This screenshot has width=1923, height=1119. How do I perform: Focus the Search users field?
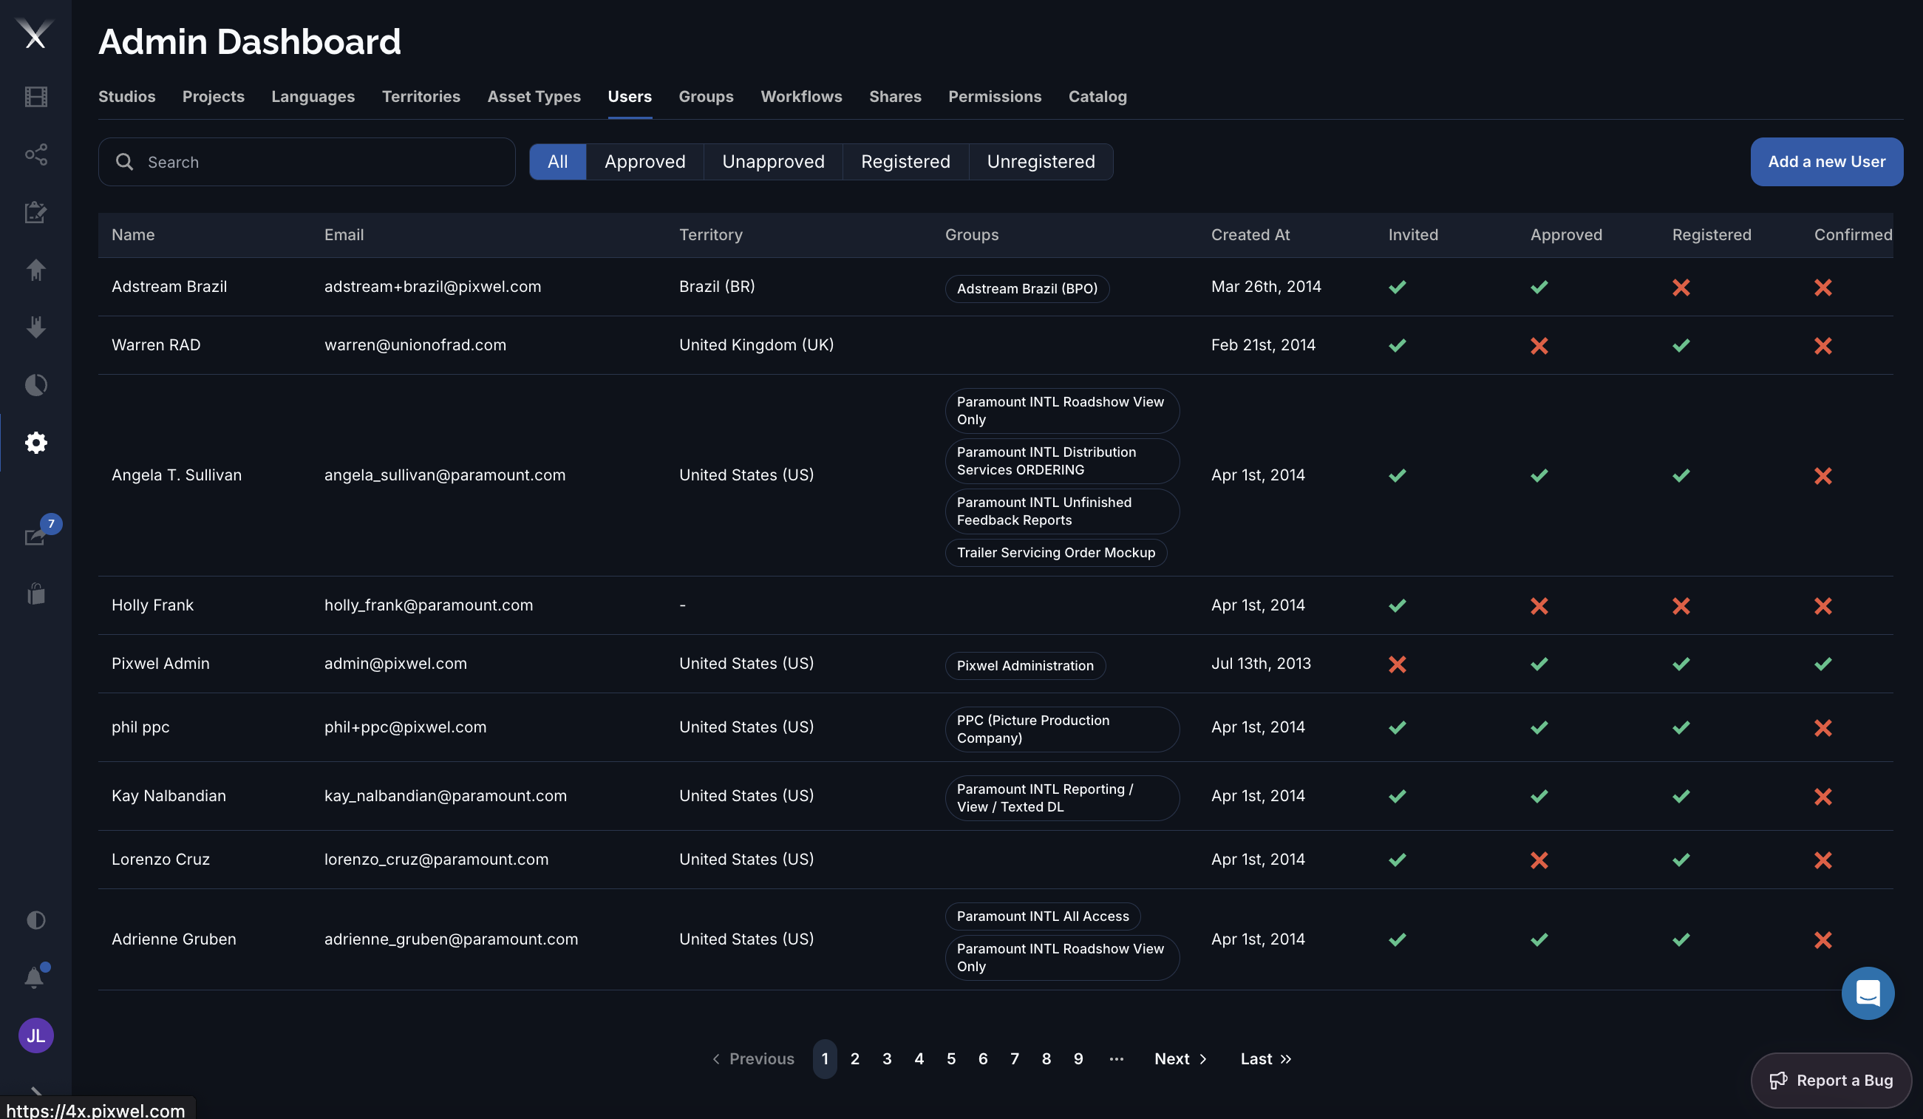(307, 162)
